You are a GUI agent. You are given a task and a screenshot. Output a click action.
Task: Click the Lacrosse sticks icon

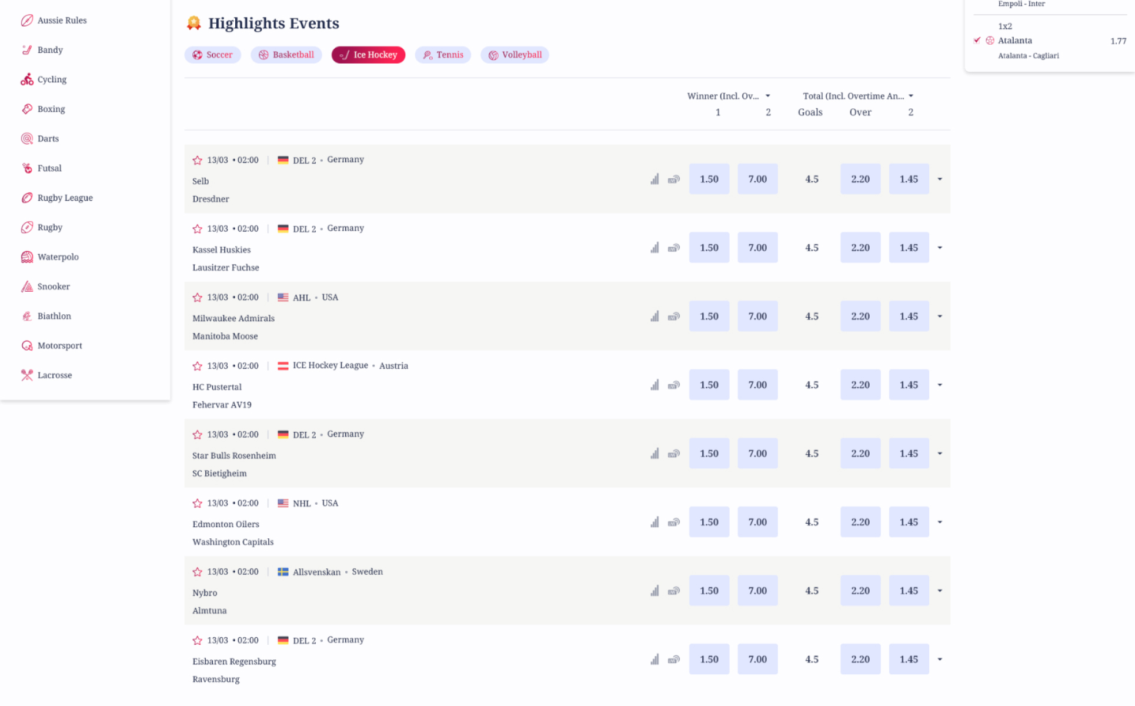[x=27, y=375]
